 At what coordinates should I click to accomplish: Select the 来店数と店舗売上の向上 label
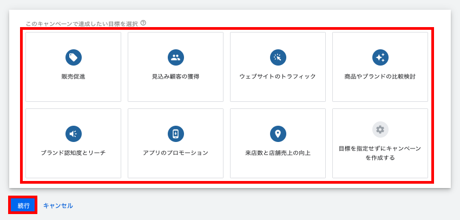278,153
